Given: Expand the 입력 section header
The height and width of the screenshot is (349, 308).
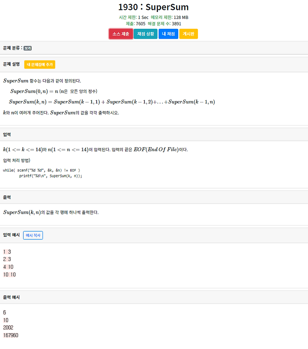Looking at the screenshot, I should [8, 134].
